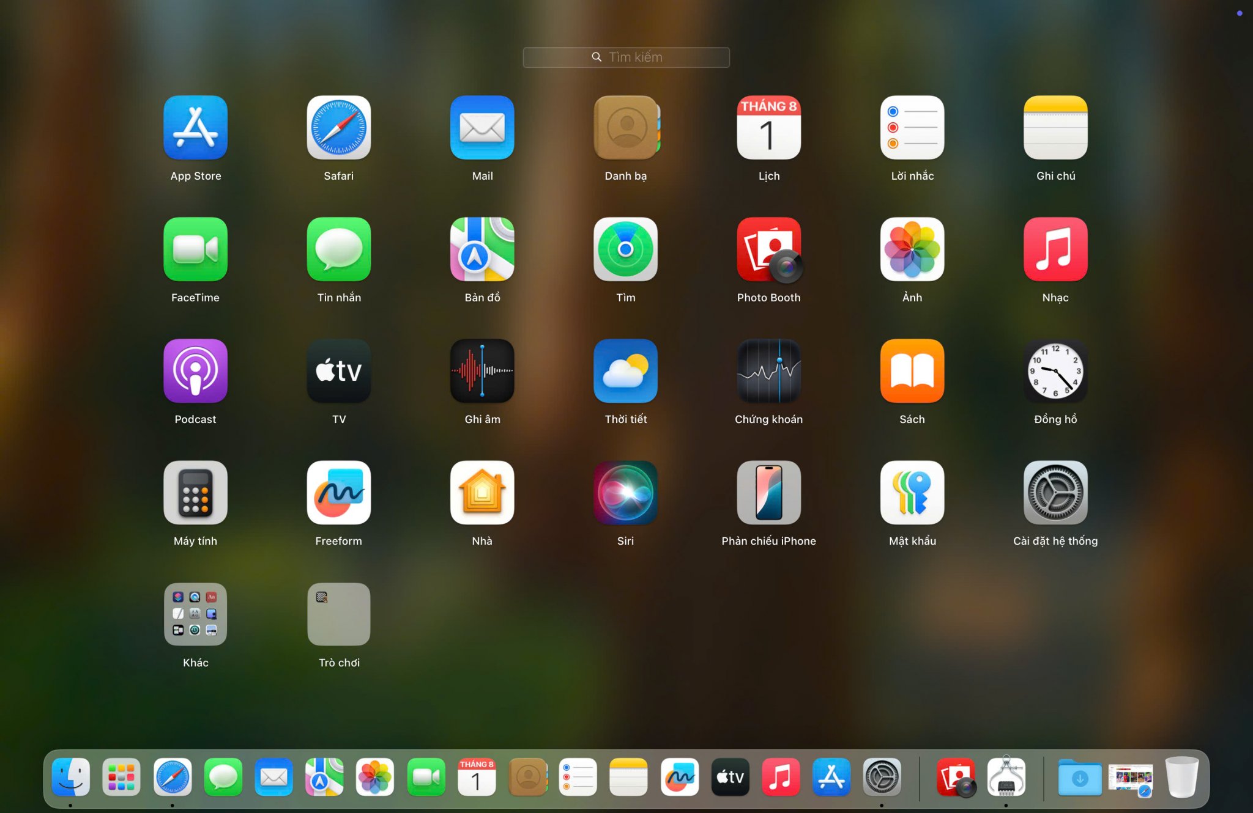Launch the Đồng hồ clock app
Image resolution: width=1253 pixels, height=813 pixels.
[1055, 371]
